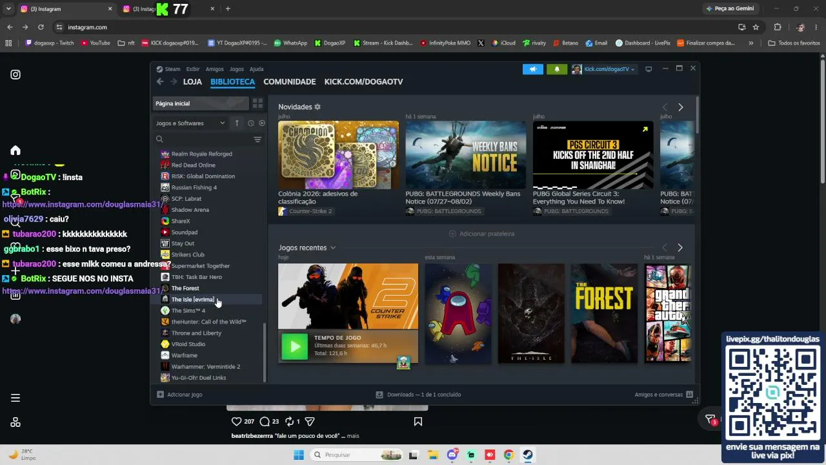Click the Steam announcements megaphone icon
The height and width of the screenshot is (465, 826).
tap(533, 69)
